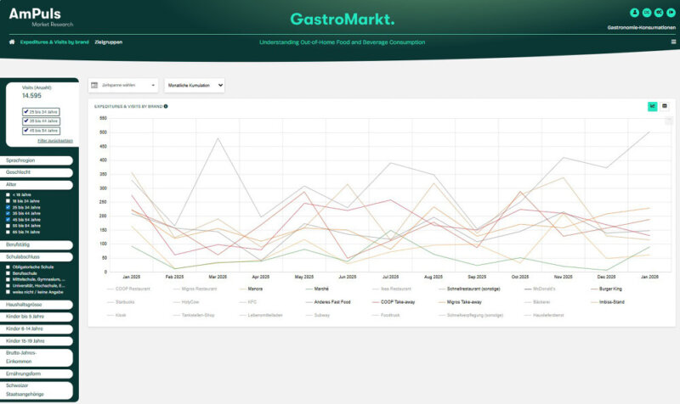Viewport: 680px width, 404px height.
Task: Switch to line chart view icon
Action: click(x=652, y=107)
